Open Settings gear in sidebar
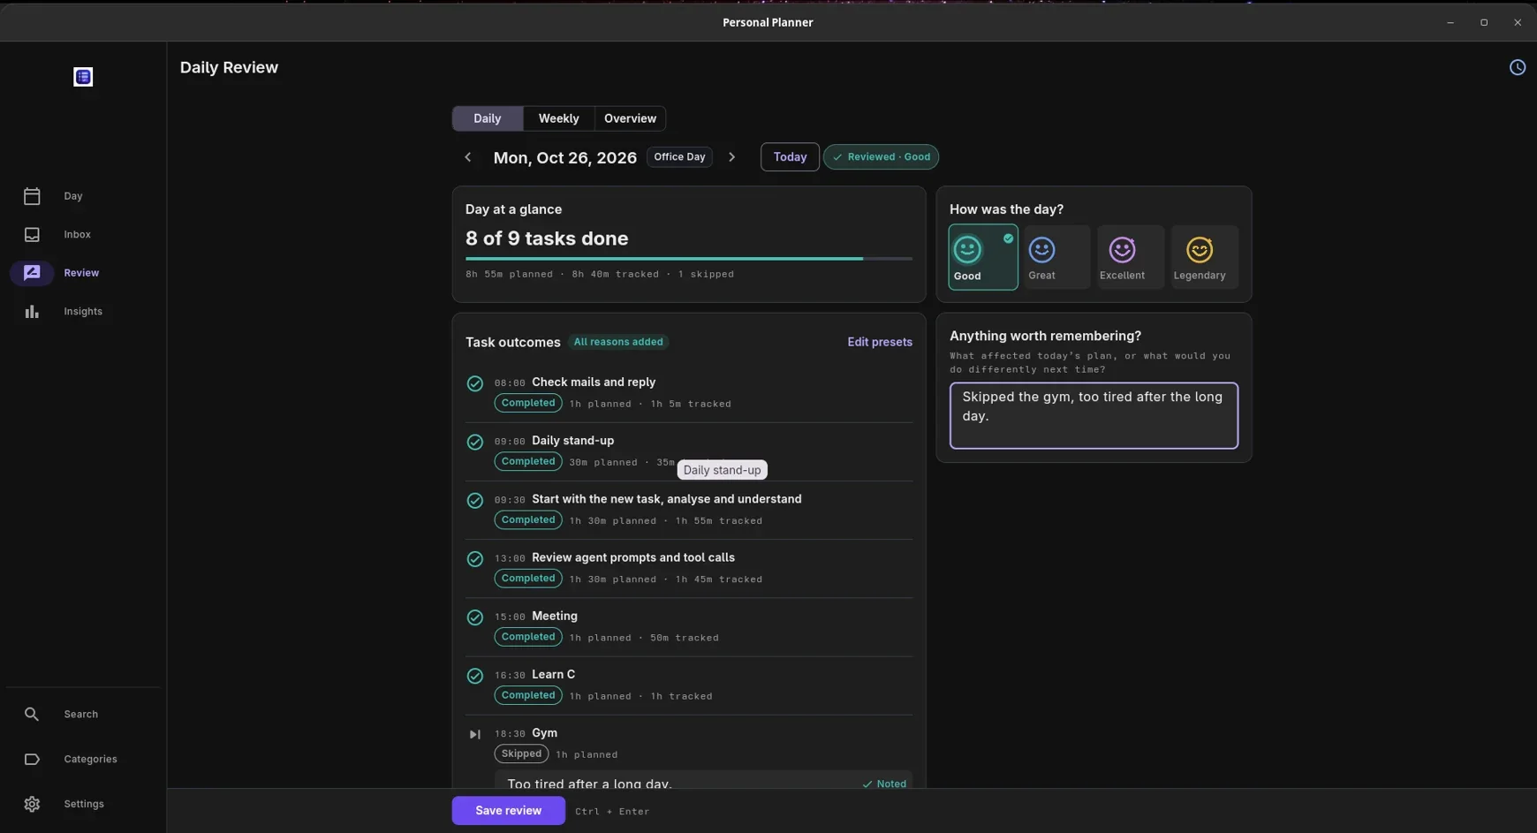The image size is (1537, 833). 32,804
